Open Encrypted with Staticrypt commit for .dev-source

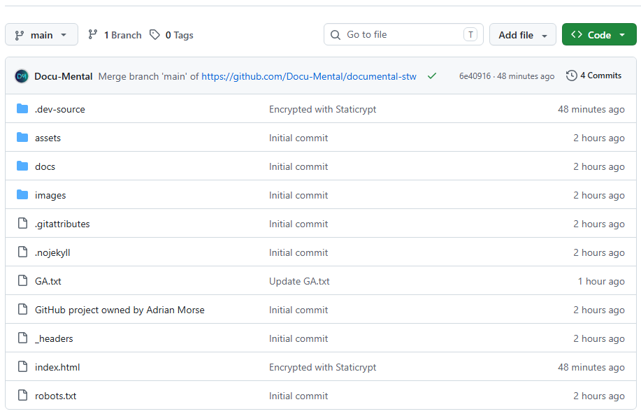[322, 109]
